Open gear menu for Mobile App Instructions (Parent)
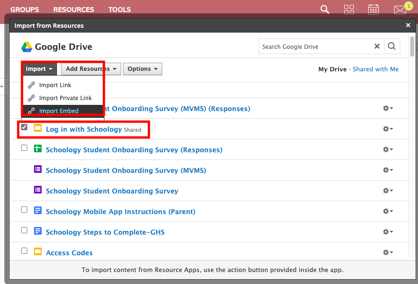418x284 pixels. click(x=388, y=211)
